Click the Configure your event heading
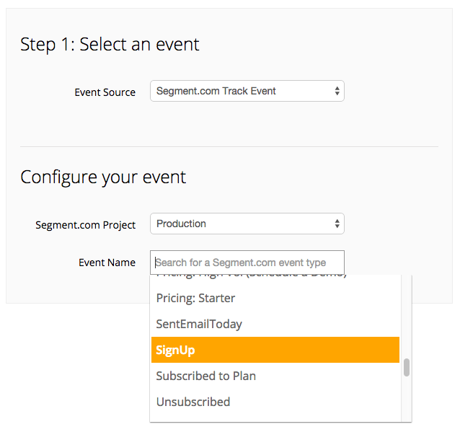Image resolution: width=460 pixels, height=432 pixels. [103, 177]
